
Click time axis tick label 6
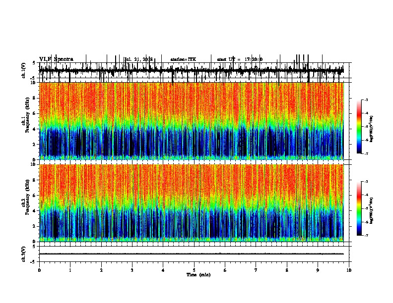(225, 270)
